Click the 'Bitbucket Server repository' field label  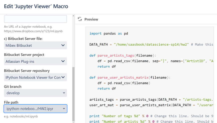27,71
